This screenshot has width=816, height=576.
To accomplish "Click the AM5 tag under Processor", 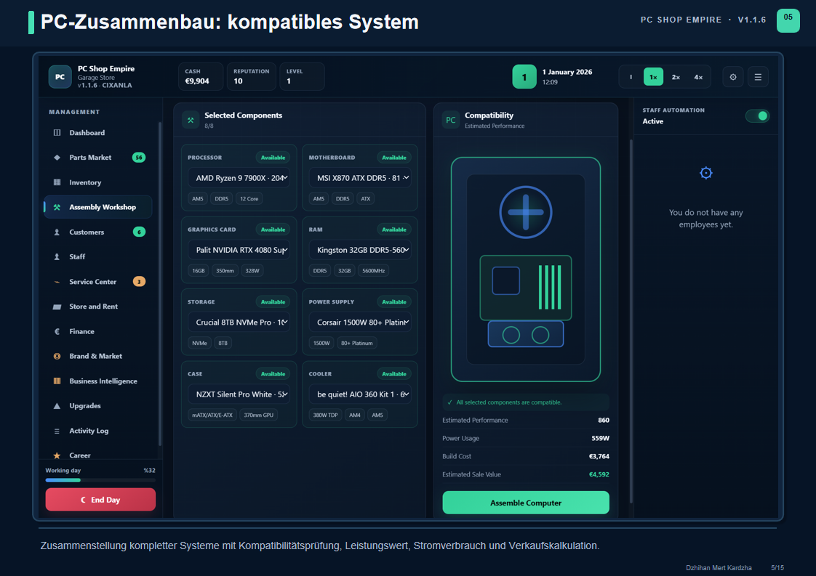I will point(198,198).
